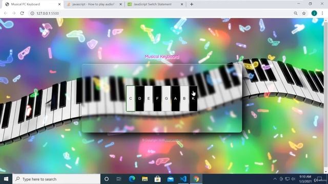Show hidden system tray icons
Screen dimensions: 328x184
coord(275,179)
